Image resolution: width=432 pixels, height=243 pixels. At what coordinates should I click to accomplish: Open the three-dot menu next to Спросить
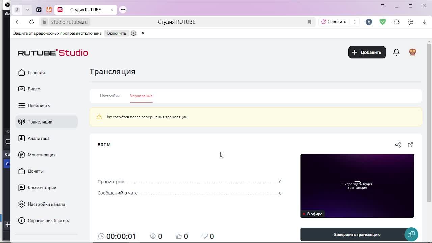[355, 22]
